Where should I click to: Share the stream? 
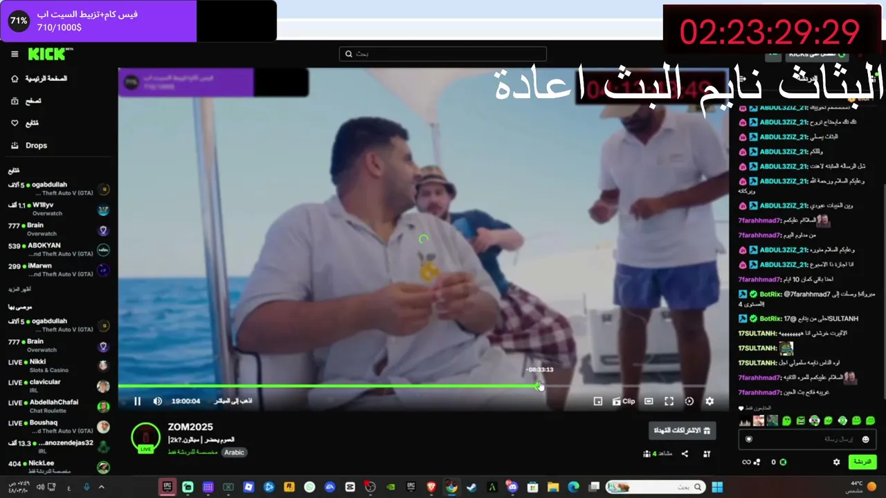point(685,454)
